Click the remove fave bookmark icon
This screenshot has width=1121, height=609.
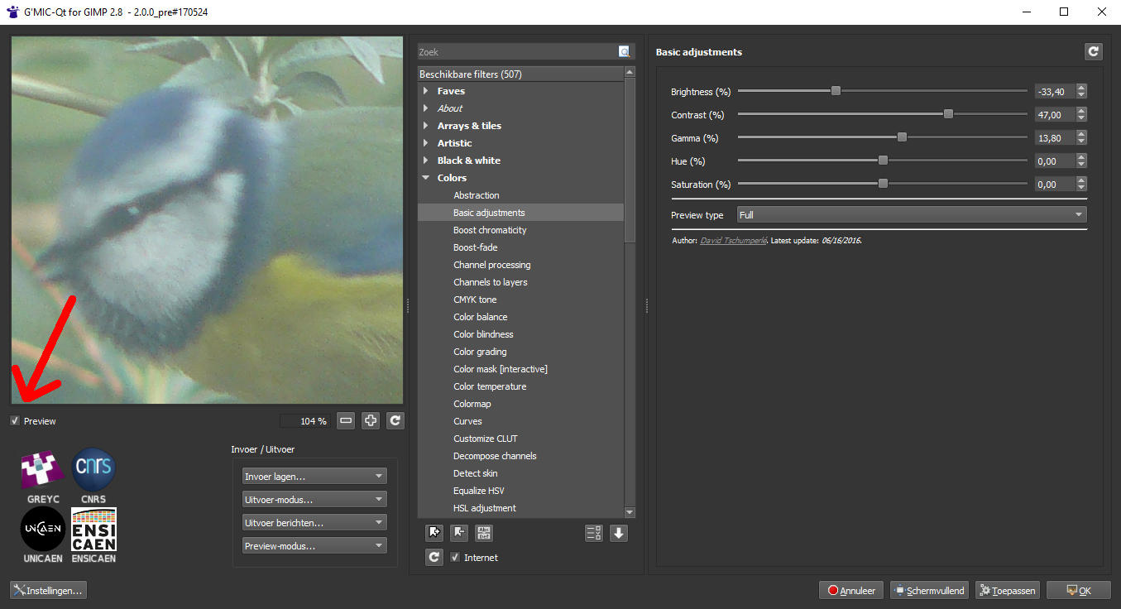pos(459,533)
